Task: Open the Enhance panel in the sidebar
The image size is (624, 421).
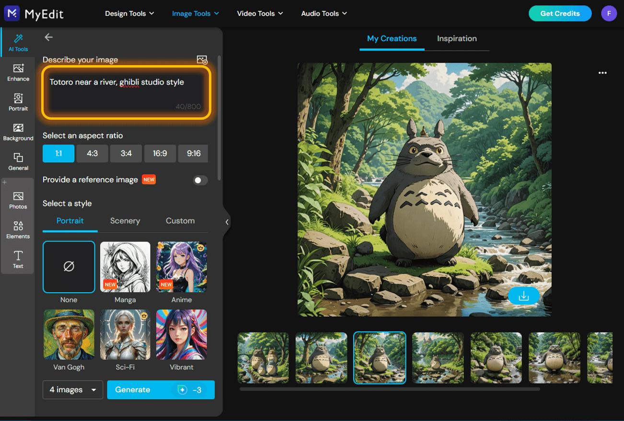Action: pos(18,73)
